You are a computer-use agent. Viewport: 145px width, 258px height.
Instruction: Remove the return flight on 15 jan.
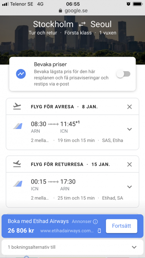click(x=130, y=164)
